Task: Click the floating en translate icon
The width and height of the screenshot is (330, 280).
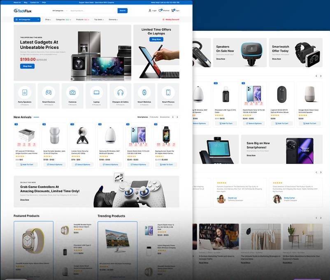Action: pos(119,178)
